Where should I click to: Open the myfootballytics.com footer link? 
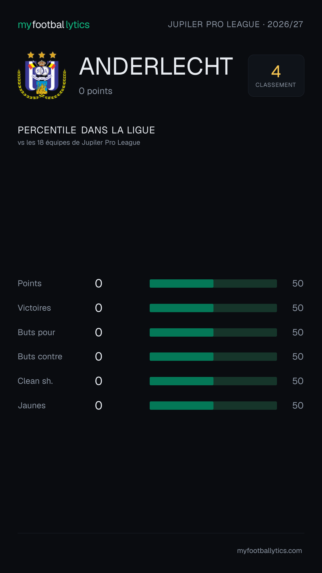click(x=270, y=551)
